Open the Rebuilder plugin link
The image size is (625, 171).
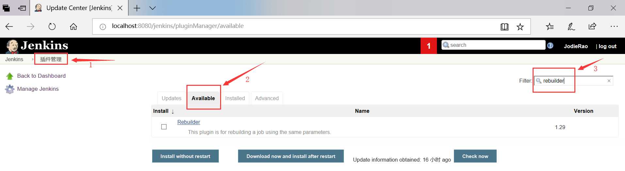[189, 122]
